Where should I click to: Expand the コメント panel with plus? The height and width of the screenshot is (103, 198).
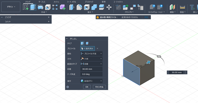tap(49, 22)
